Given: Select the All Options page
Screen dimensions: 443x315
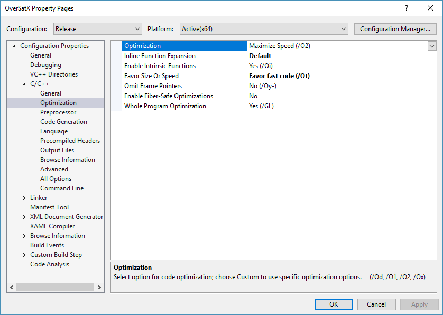Looking at the screenshot, I should (x=56, y=179).
